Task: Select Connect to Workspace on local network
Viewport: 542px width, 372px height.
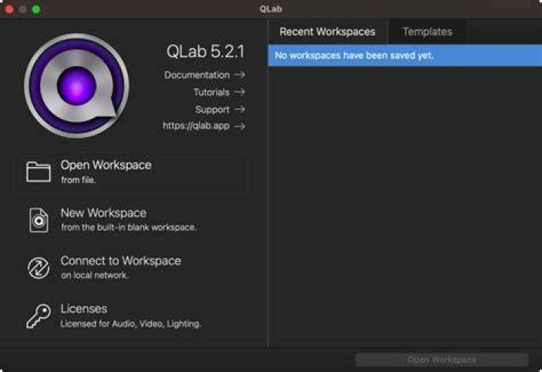Action: [131, 268]
